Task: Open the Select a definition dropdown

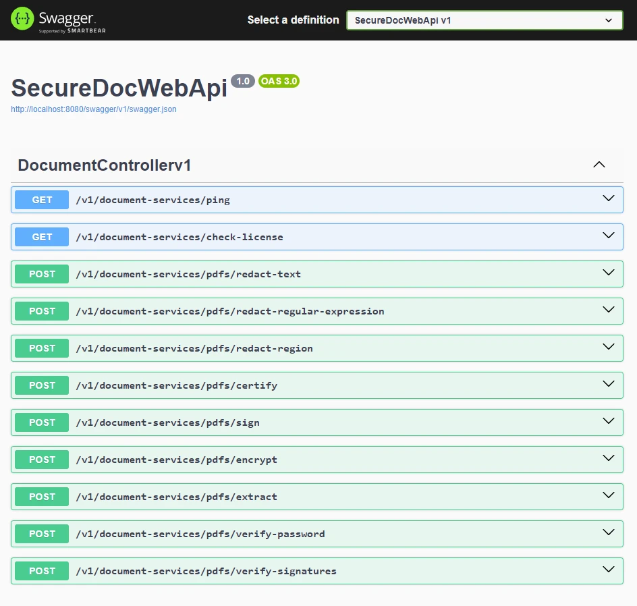Action: click(x=484, y=20)
